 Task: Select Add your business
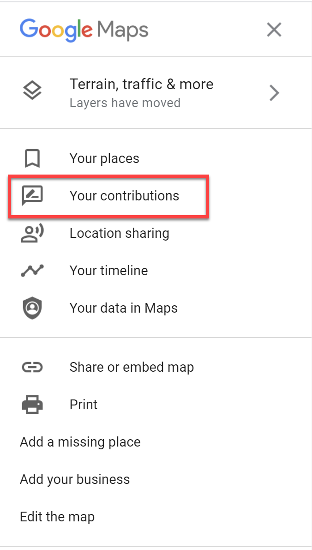tap(75, 479)
